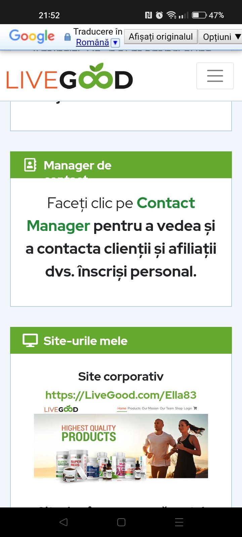Image resolution: width=242 pixels, height=537 pixels.
Task: Open the corporate site preview thumbnail
Action: pyautogui.click(x=121, y=443)
